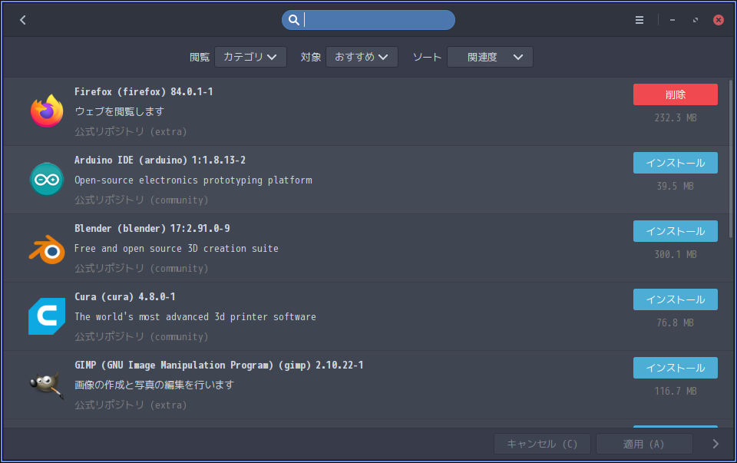The height and width of the screenshot is (463, 737).
Task: Click the Arduino IDE app icon
Action: pyautogui.click(x=47, y=180)
